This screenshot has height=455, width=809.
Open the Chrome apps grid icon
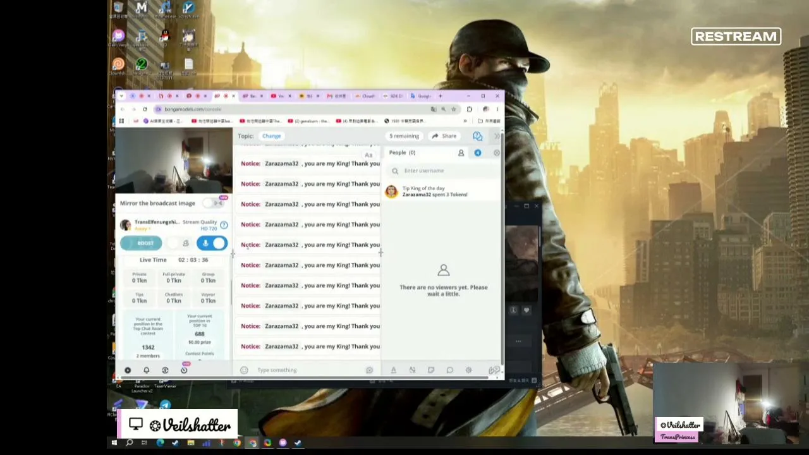point(122,121)
